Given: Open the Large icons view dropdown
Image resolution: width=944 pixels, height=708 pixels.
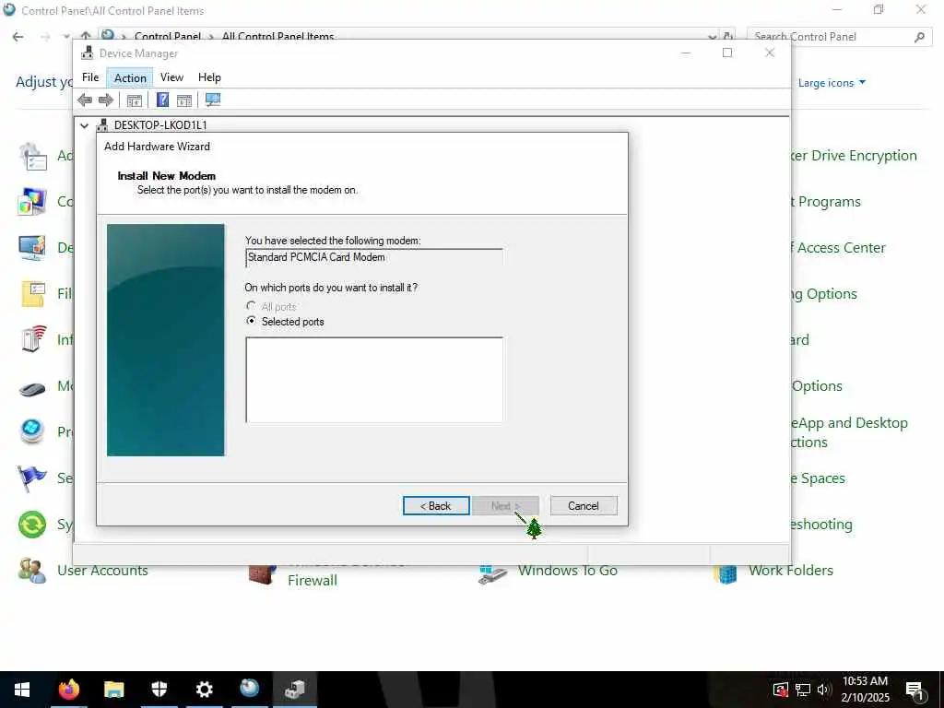Looking at the screenshot, I should (x=832, y=82).
